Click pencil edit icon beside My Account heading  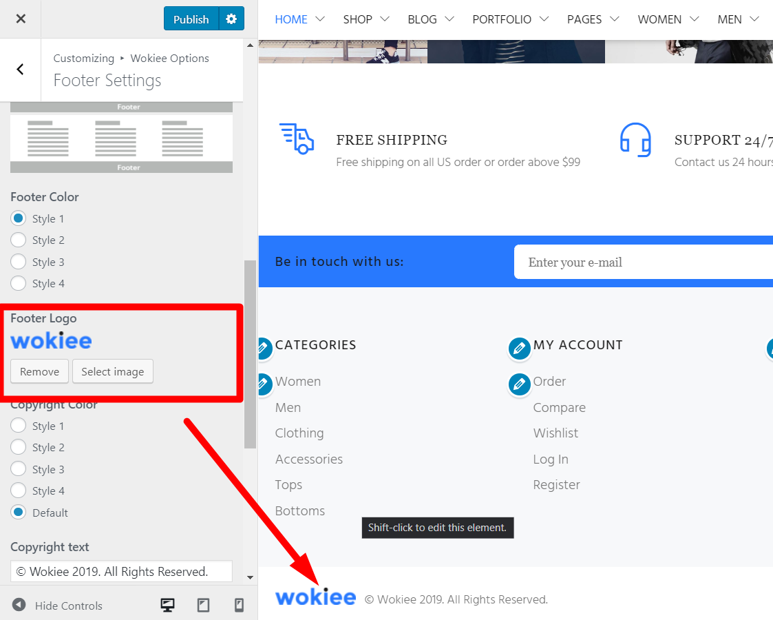click(x=519, y=349)
